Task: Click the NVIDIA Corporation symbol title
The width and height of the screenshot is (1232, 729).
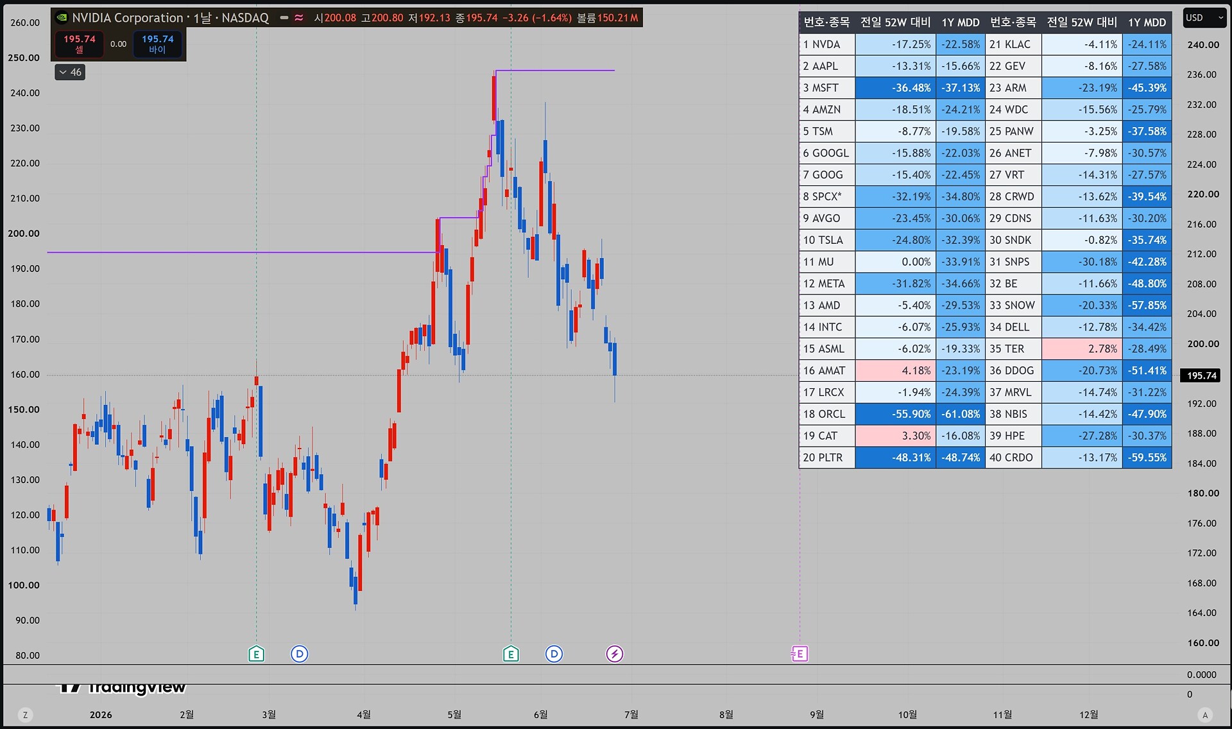Action: pyautogui.click(x=128, y=18)
